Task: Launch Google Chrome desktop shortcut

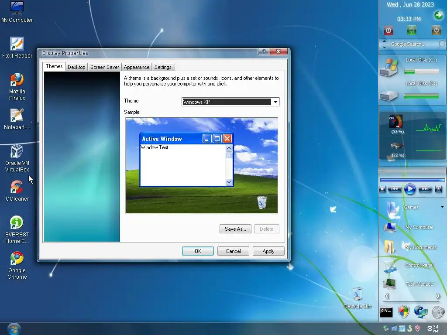Action: [17, 266]
